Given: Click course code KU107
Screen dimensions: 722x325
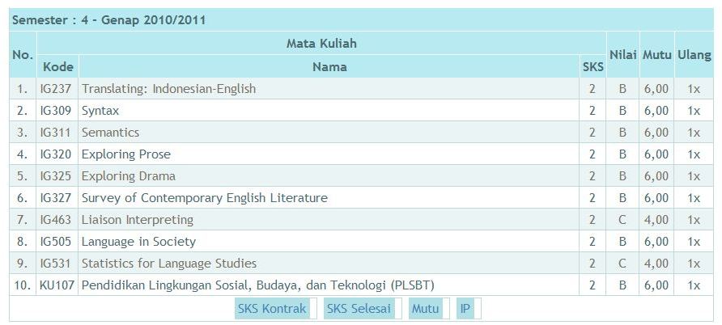Looking at the screenshot, I should pyautogui.click(x=57, y=285).
